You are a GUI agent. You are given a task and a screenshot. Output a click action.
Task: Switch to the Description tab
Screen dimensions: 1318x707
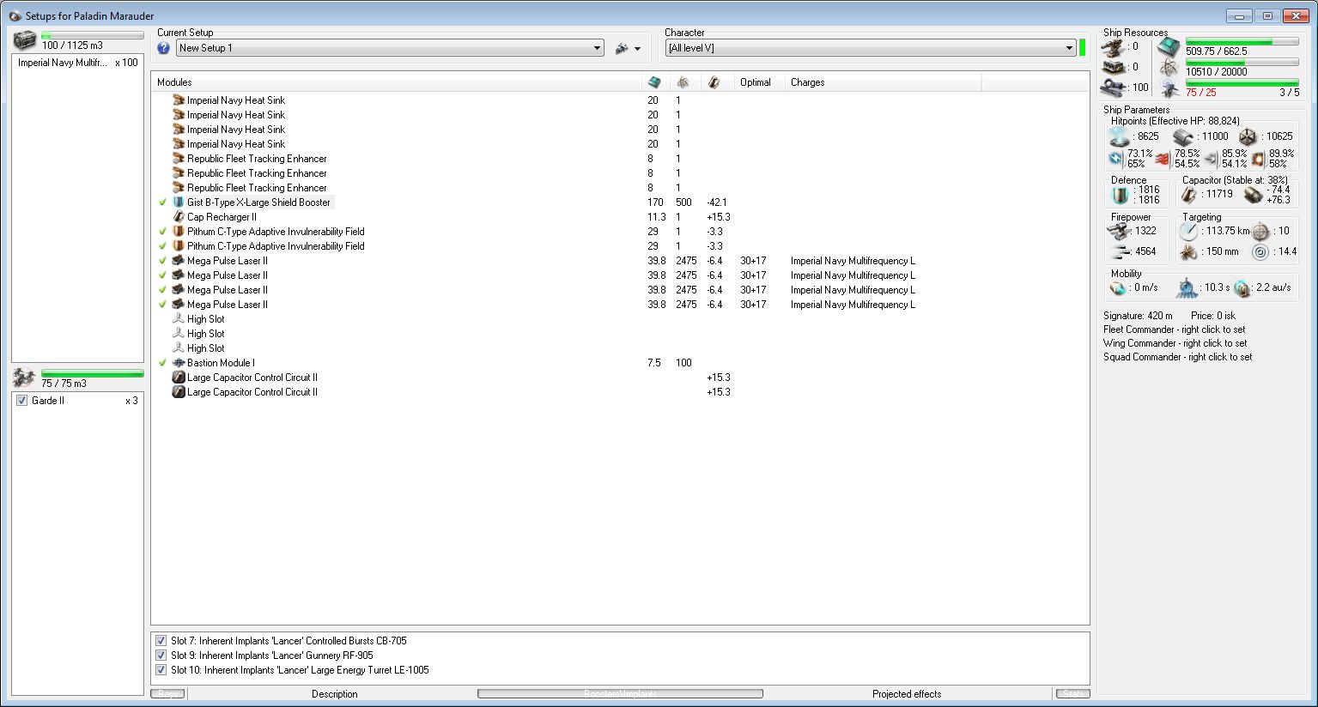point(334,694)
